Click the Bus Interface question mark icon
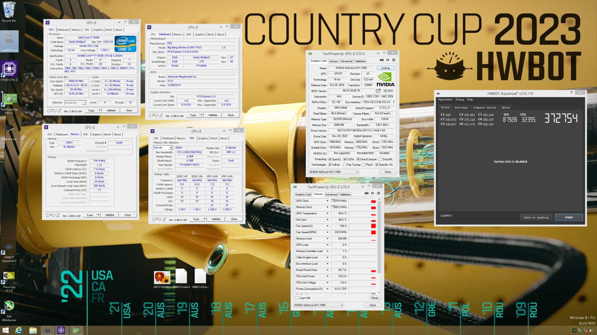Image resolution: width=597 pixels, height=335 pixels. click(394, 102)
